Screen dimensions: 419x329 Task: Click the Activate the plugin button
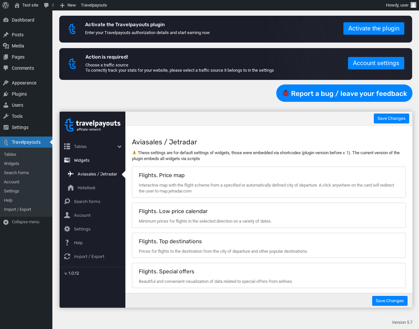pyautogui.click(x=374, y=28)
